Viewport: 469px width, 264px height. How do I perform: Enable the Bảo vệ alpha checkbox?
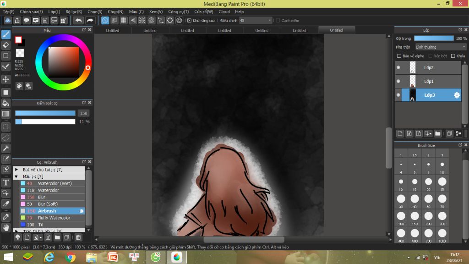(399, 56)
